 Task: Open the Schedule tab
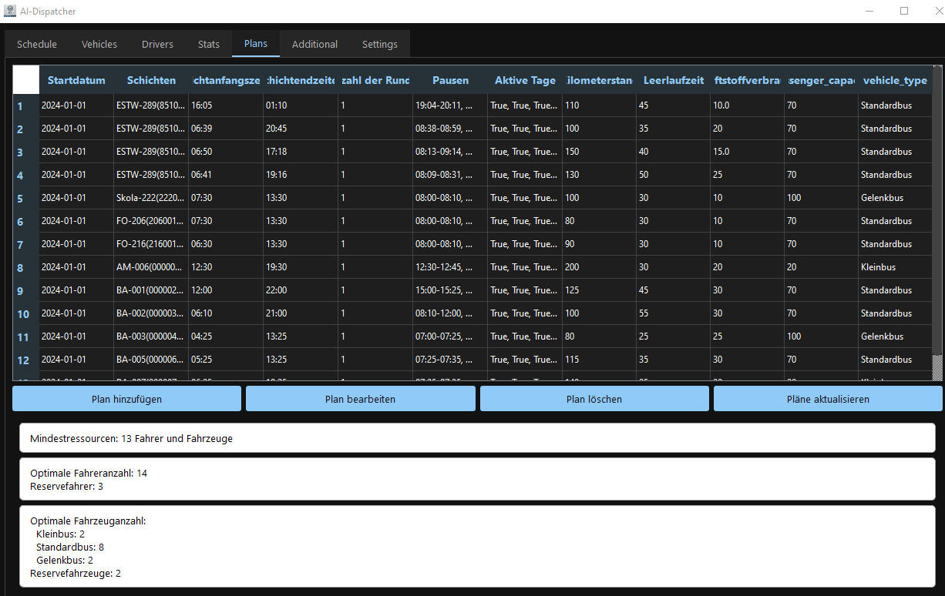coord(37,44)
